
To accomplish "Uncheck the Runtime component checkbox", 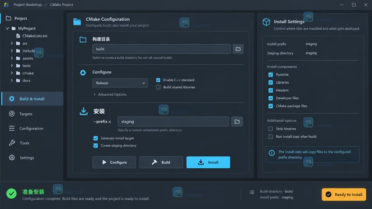I will (270, 75).
